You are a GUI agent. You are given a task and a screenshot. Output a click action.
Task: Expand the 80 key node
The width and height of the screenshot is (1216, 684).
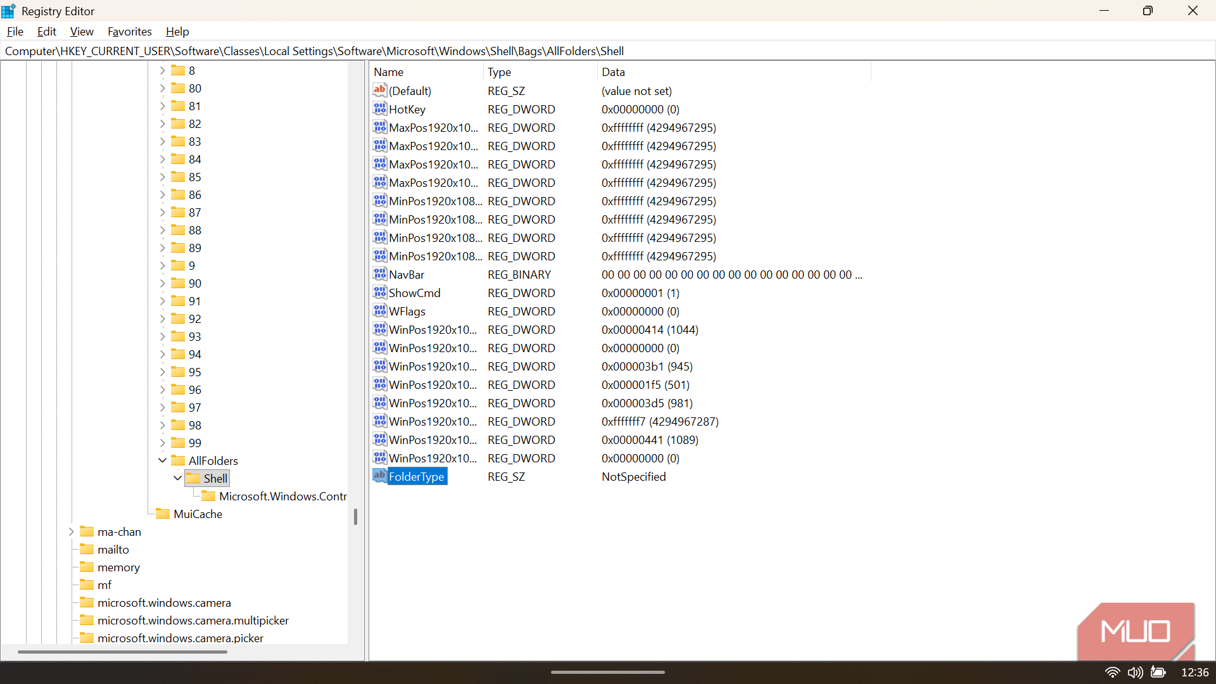pyautogui.click(x=162, y=88)
